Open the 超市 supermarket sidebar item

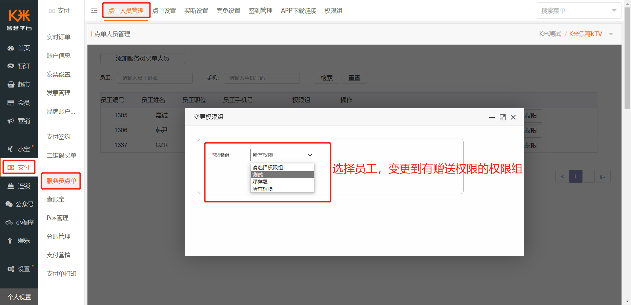coord(19,85)
